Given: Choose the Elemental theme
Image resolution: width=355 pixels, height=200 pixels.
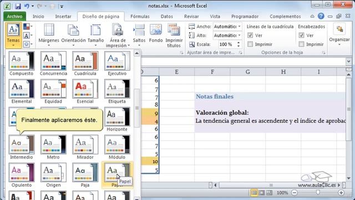Looking at the screenshot, I should 22,91.
